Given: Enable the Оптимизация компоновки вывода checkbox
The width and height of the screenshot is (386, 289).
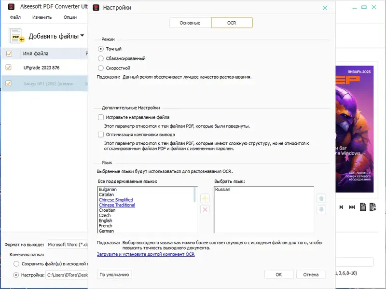Looking at the screenshot, I should tap(101, 136).
